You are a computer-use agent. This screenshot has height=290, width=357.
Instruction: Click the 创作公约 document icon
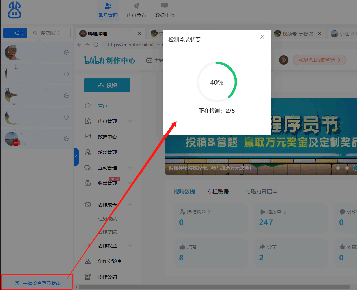click(88, 277)
